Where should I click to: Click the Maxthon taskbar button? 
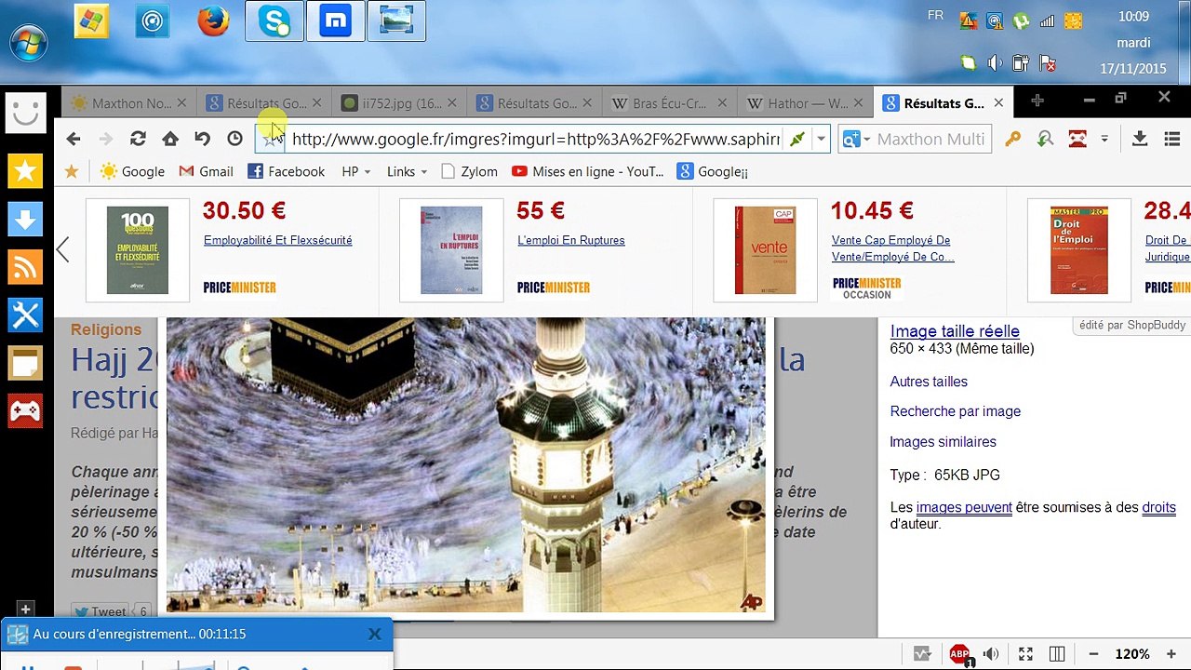(335, 21)
